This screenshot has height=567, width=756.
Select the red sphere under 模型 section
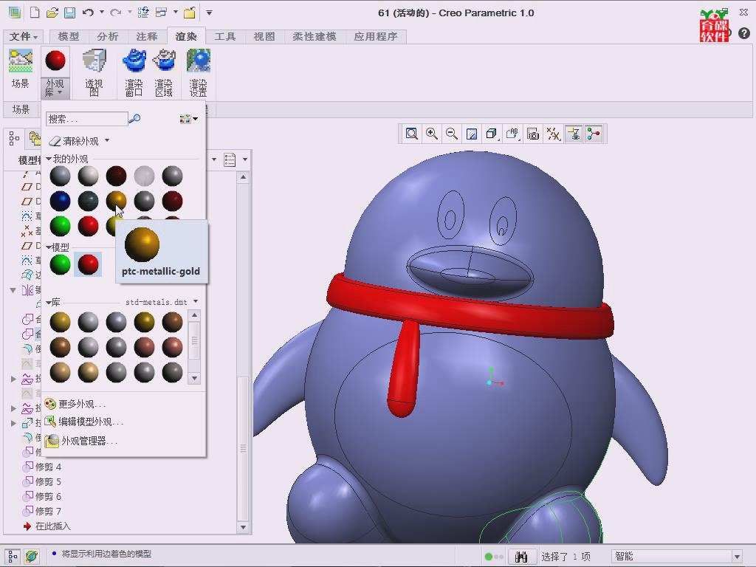pyautogui.click(x=89, y=264)
